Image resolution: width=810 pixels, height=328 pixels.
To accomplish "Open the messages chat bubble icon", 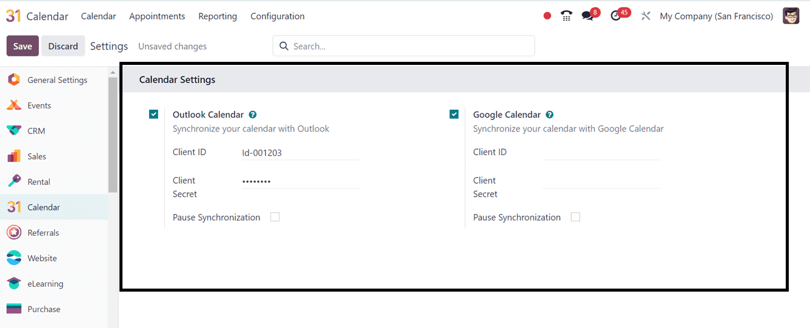I will [587, 16].
